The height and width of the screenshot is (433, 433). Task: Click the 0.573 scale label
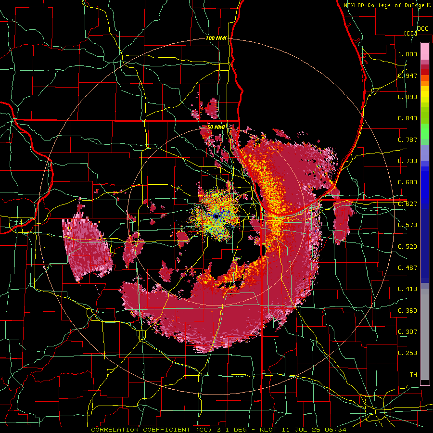pos(408,225)
